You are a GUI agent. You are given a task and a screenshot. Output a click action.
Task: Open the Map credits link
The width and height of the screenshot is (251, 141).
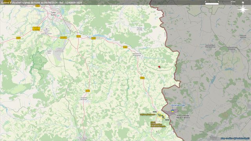point(235,138)
